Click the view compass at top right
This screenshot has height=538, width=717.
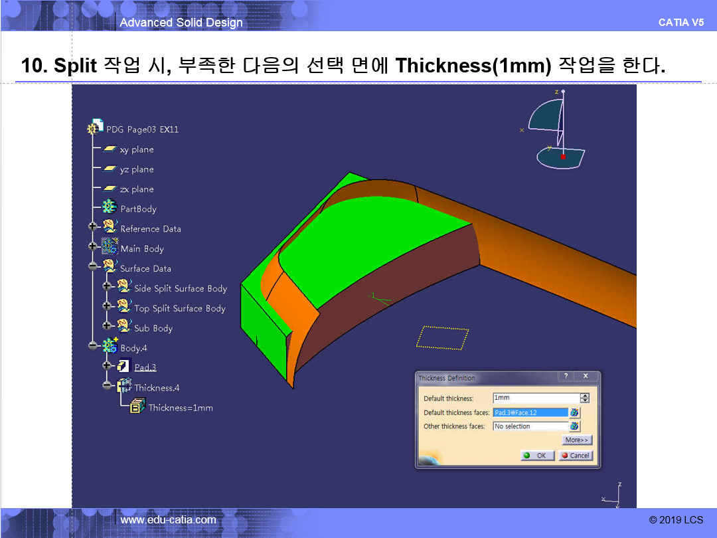[556, 130]
